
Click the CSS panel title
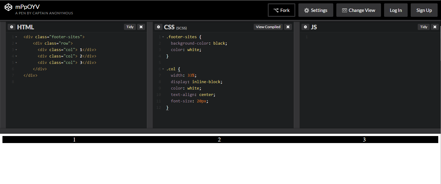coord(169,27)
